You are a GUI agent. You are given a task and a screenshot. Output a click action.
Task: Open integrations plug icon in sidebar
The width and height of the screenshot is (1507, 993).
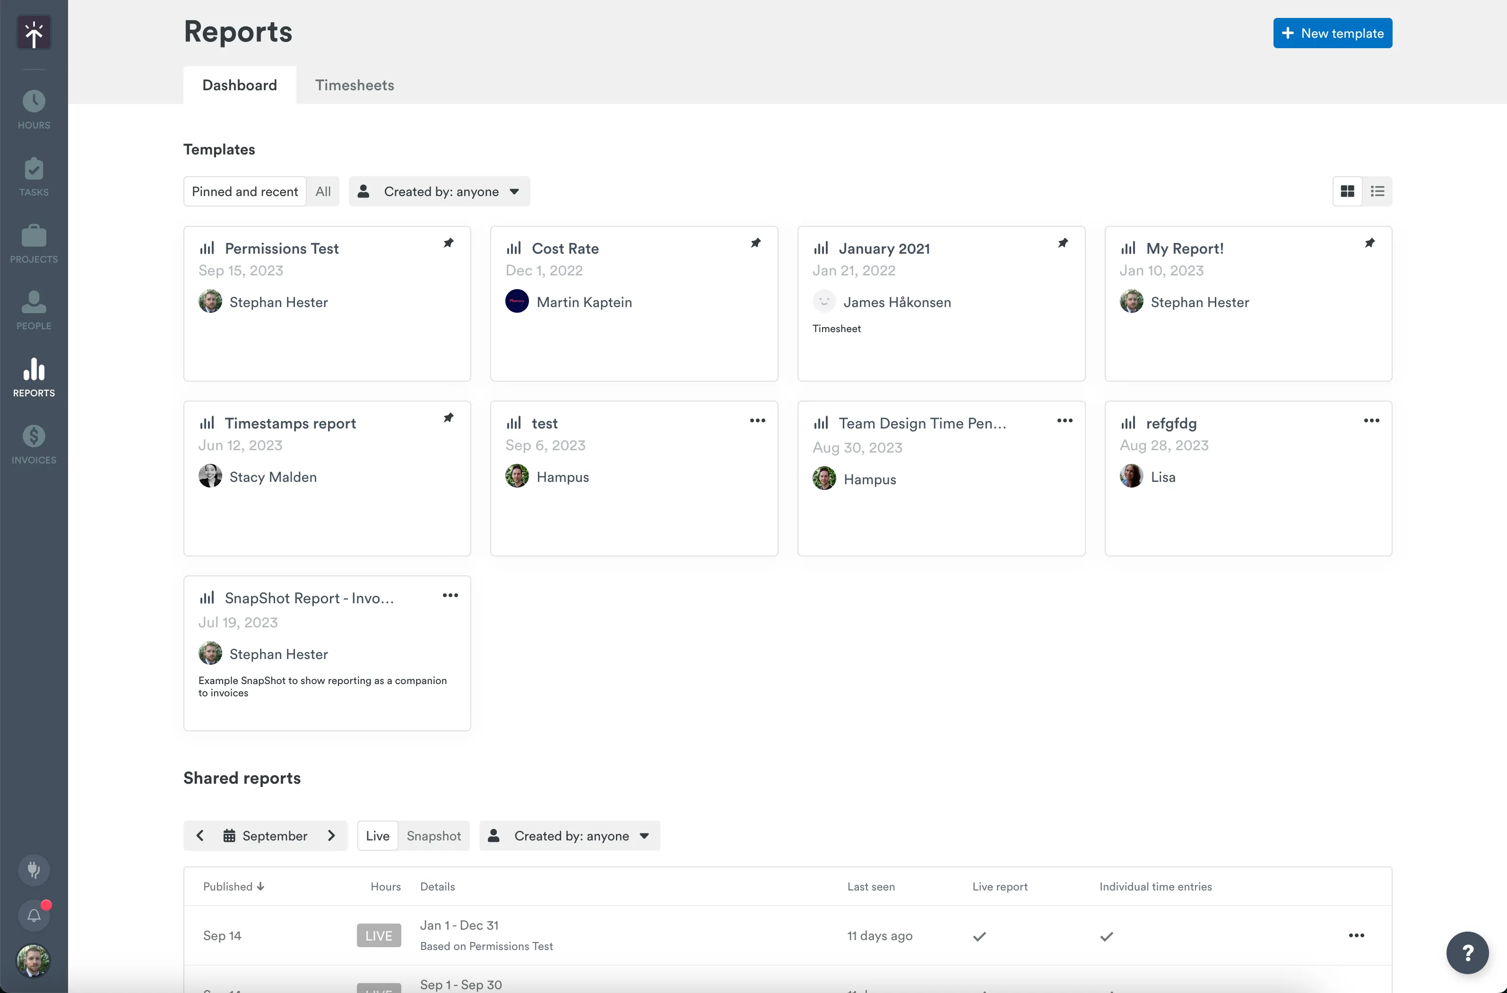point(34,870)
